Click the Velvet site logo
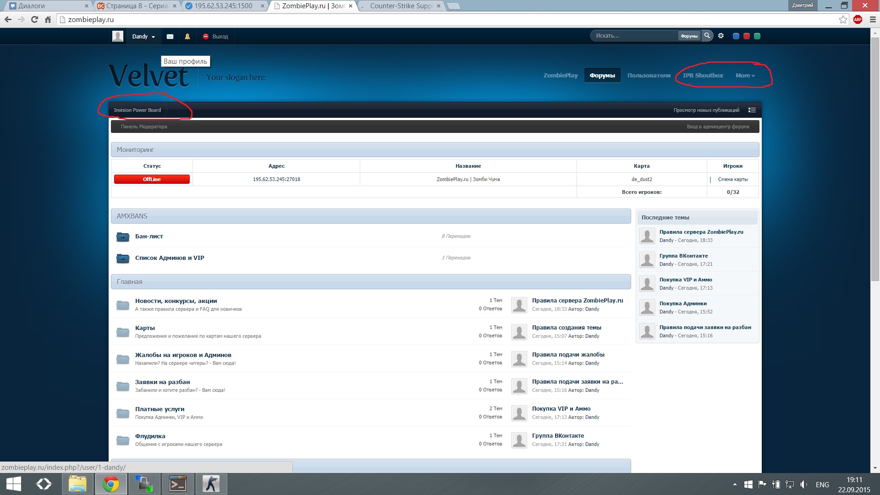The height and width of the screenshot is (495, 880). tap(148, 76)
